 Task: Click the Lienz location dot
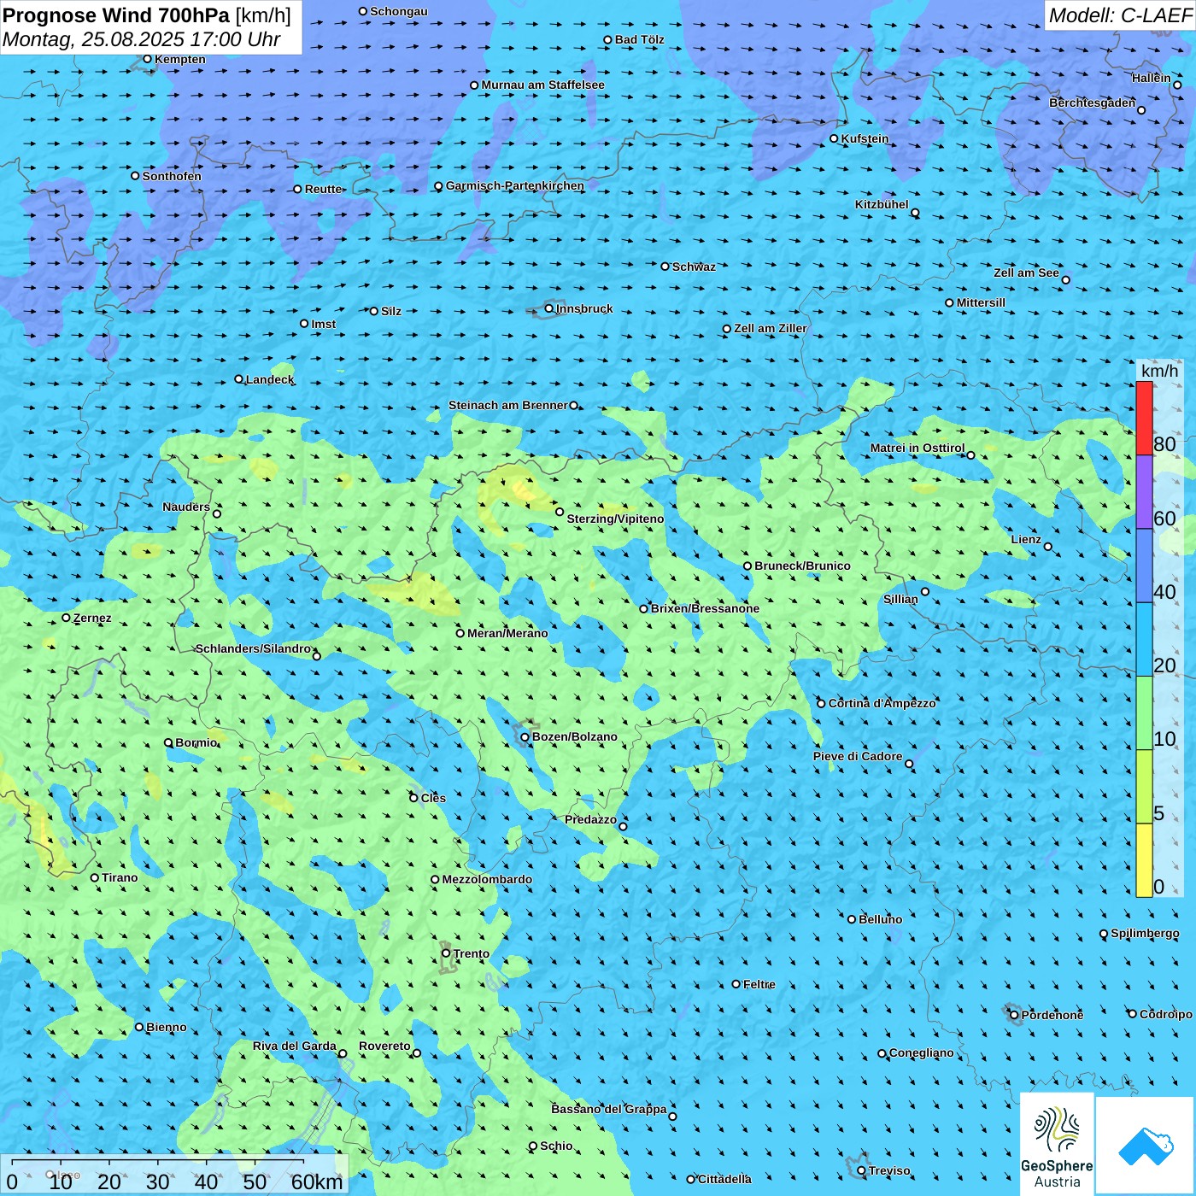point(1048,547)
